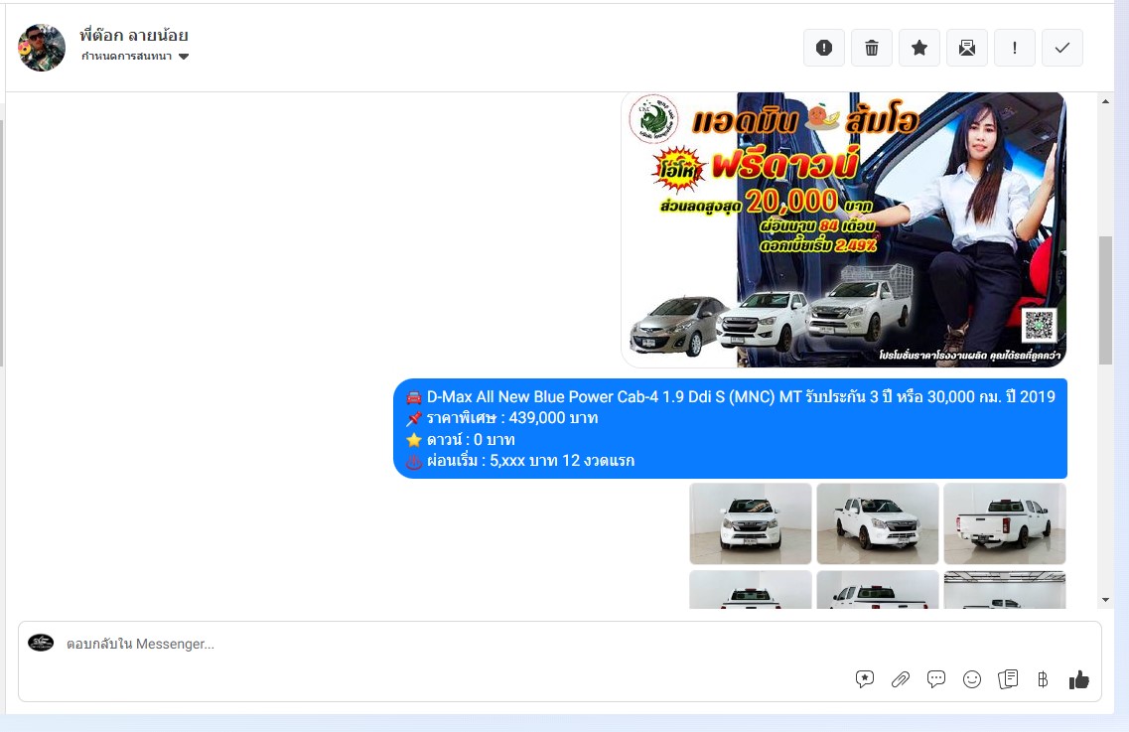Open second-row rear-view white pickup photo
Image resolution: width=1129 pixels, height=732 pixels.
(751, 590)
